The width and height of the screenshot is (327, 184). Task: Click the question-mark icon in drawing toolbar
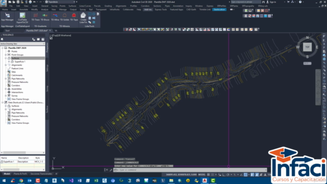[256, 30]
